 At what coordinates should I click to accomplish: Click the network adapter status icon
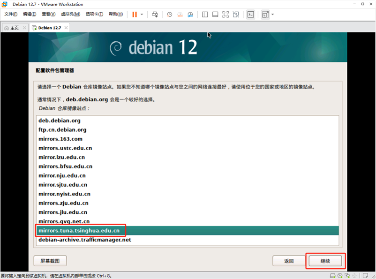click(347, 276)
